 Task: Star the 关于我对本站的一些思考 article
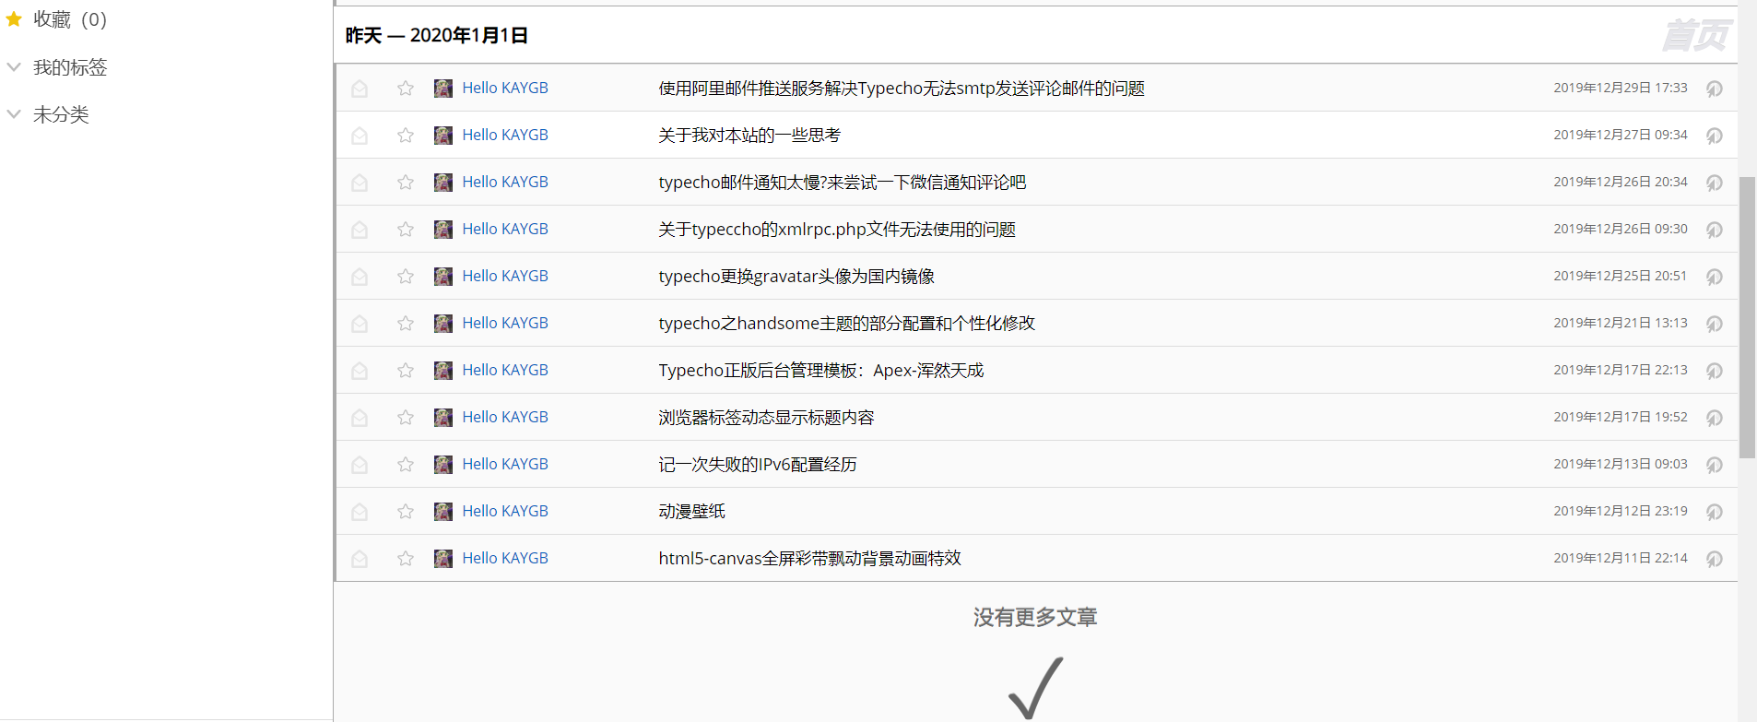click(406, 135)
